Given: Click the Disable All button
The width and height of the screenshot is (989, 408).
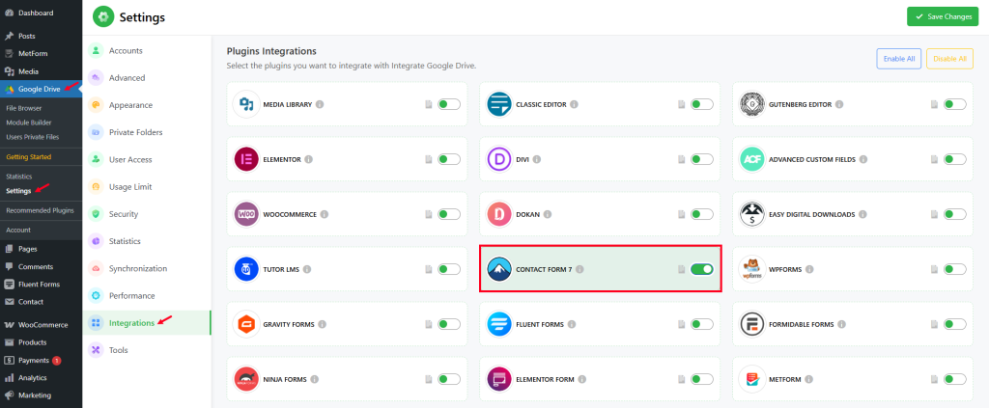Looking at the screenshot, I should pos(949,59).
